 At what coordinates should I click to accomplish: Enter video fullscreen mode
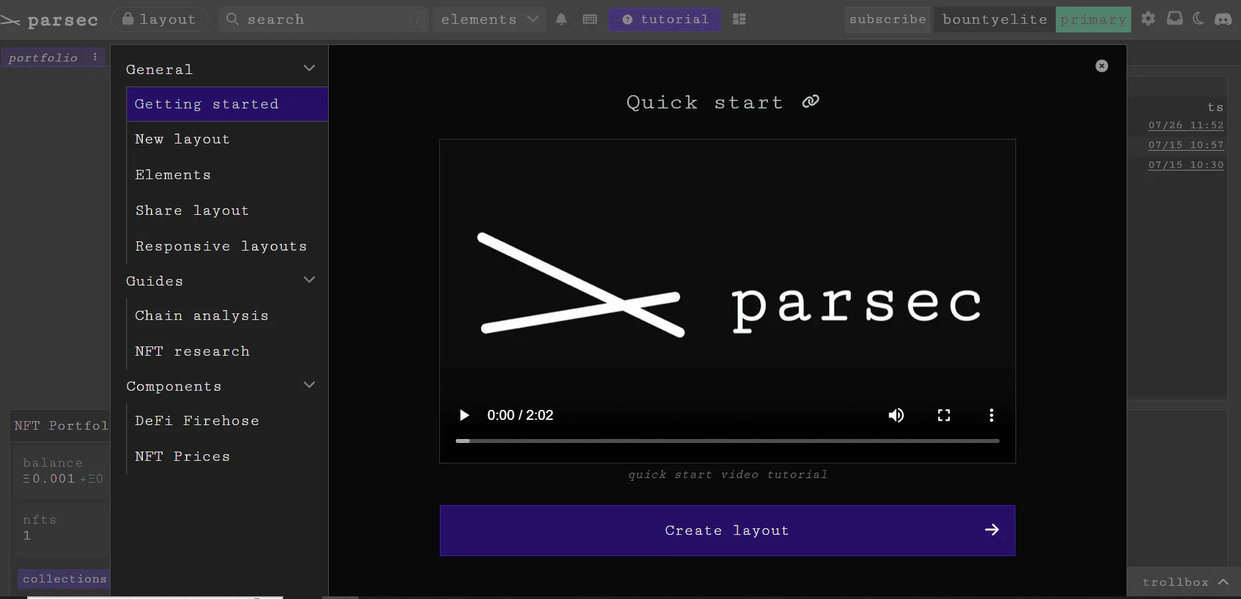[944, 415]
